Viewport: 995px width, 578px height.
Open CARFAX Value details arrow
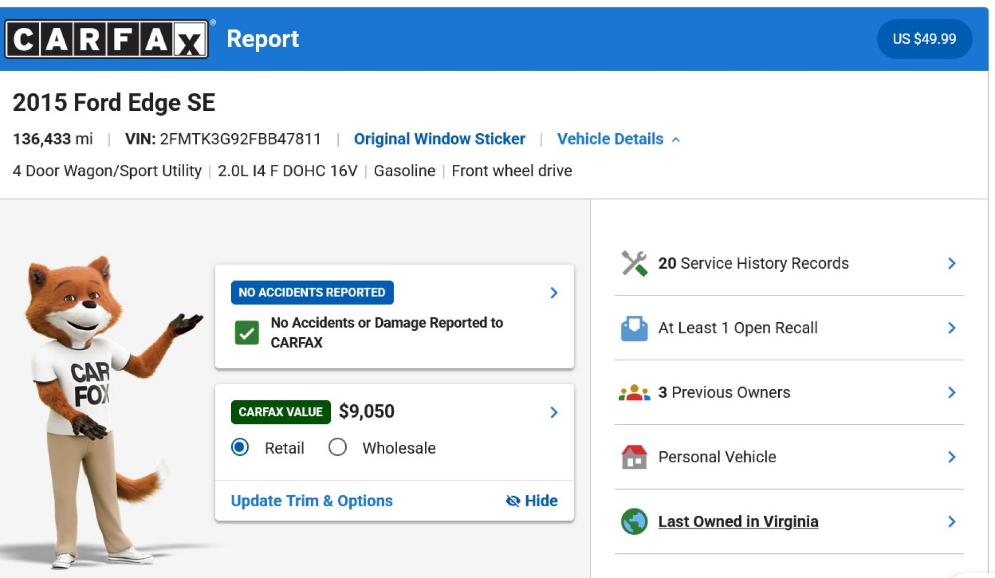pos(554,412)
